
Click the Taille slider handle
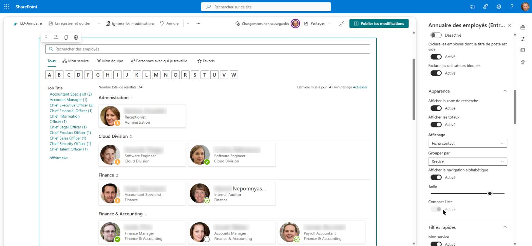(x=490, y=193)
